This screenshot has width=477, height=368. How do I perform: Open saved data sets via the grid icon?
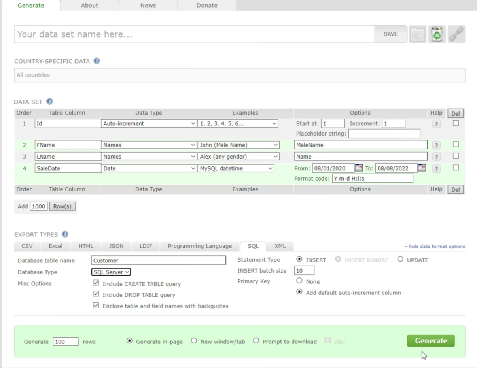point(417,34)
